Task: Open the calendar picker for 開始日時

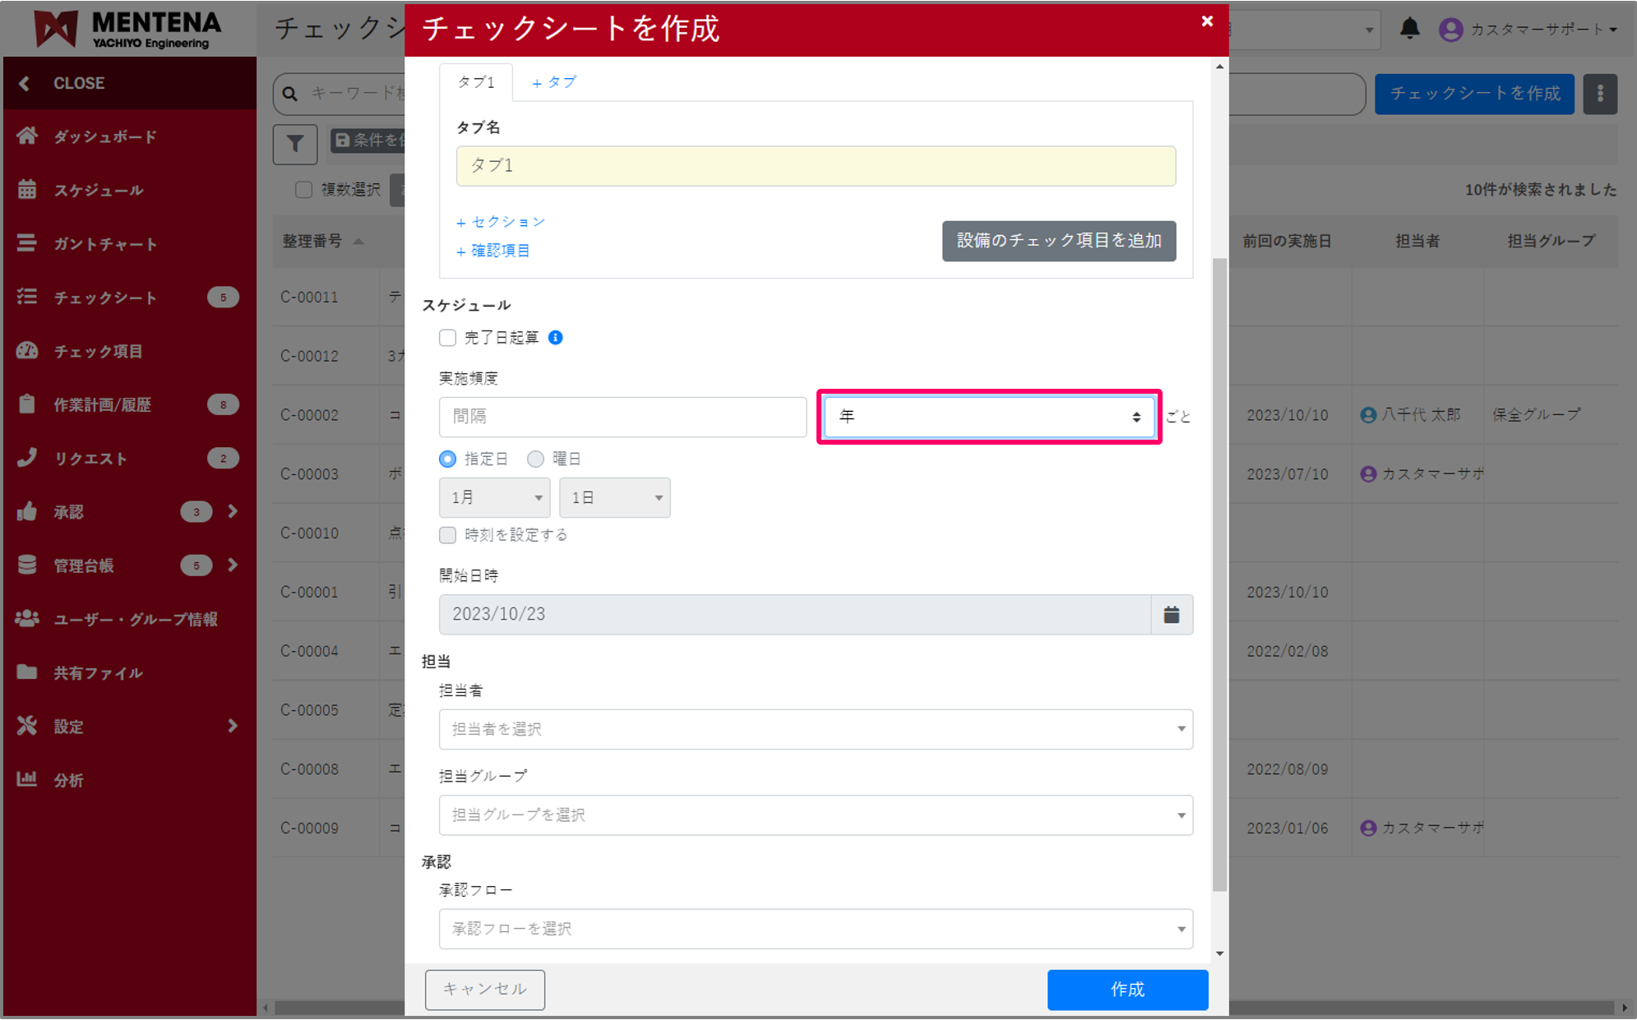Action: tap(1171, 615)
